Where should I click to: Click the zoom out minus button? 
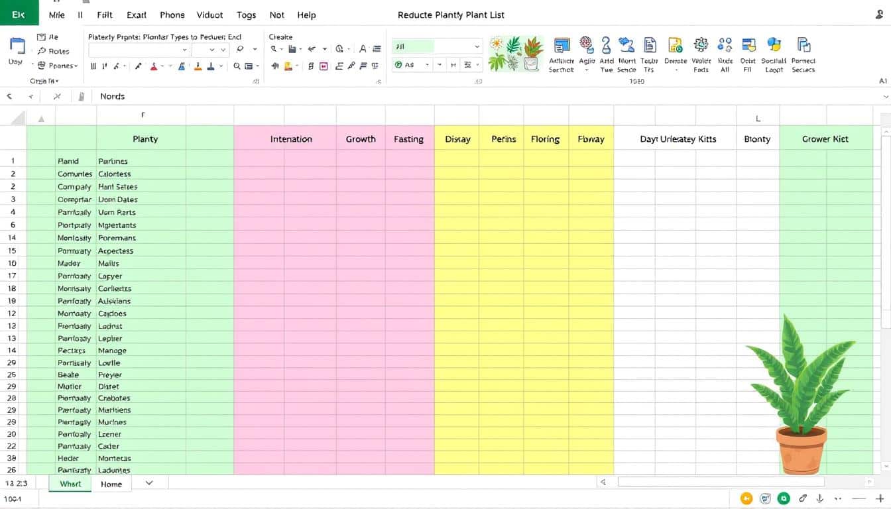point(860,498)
